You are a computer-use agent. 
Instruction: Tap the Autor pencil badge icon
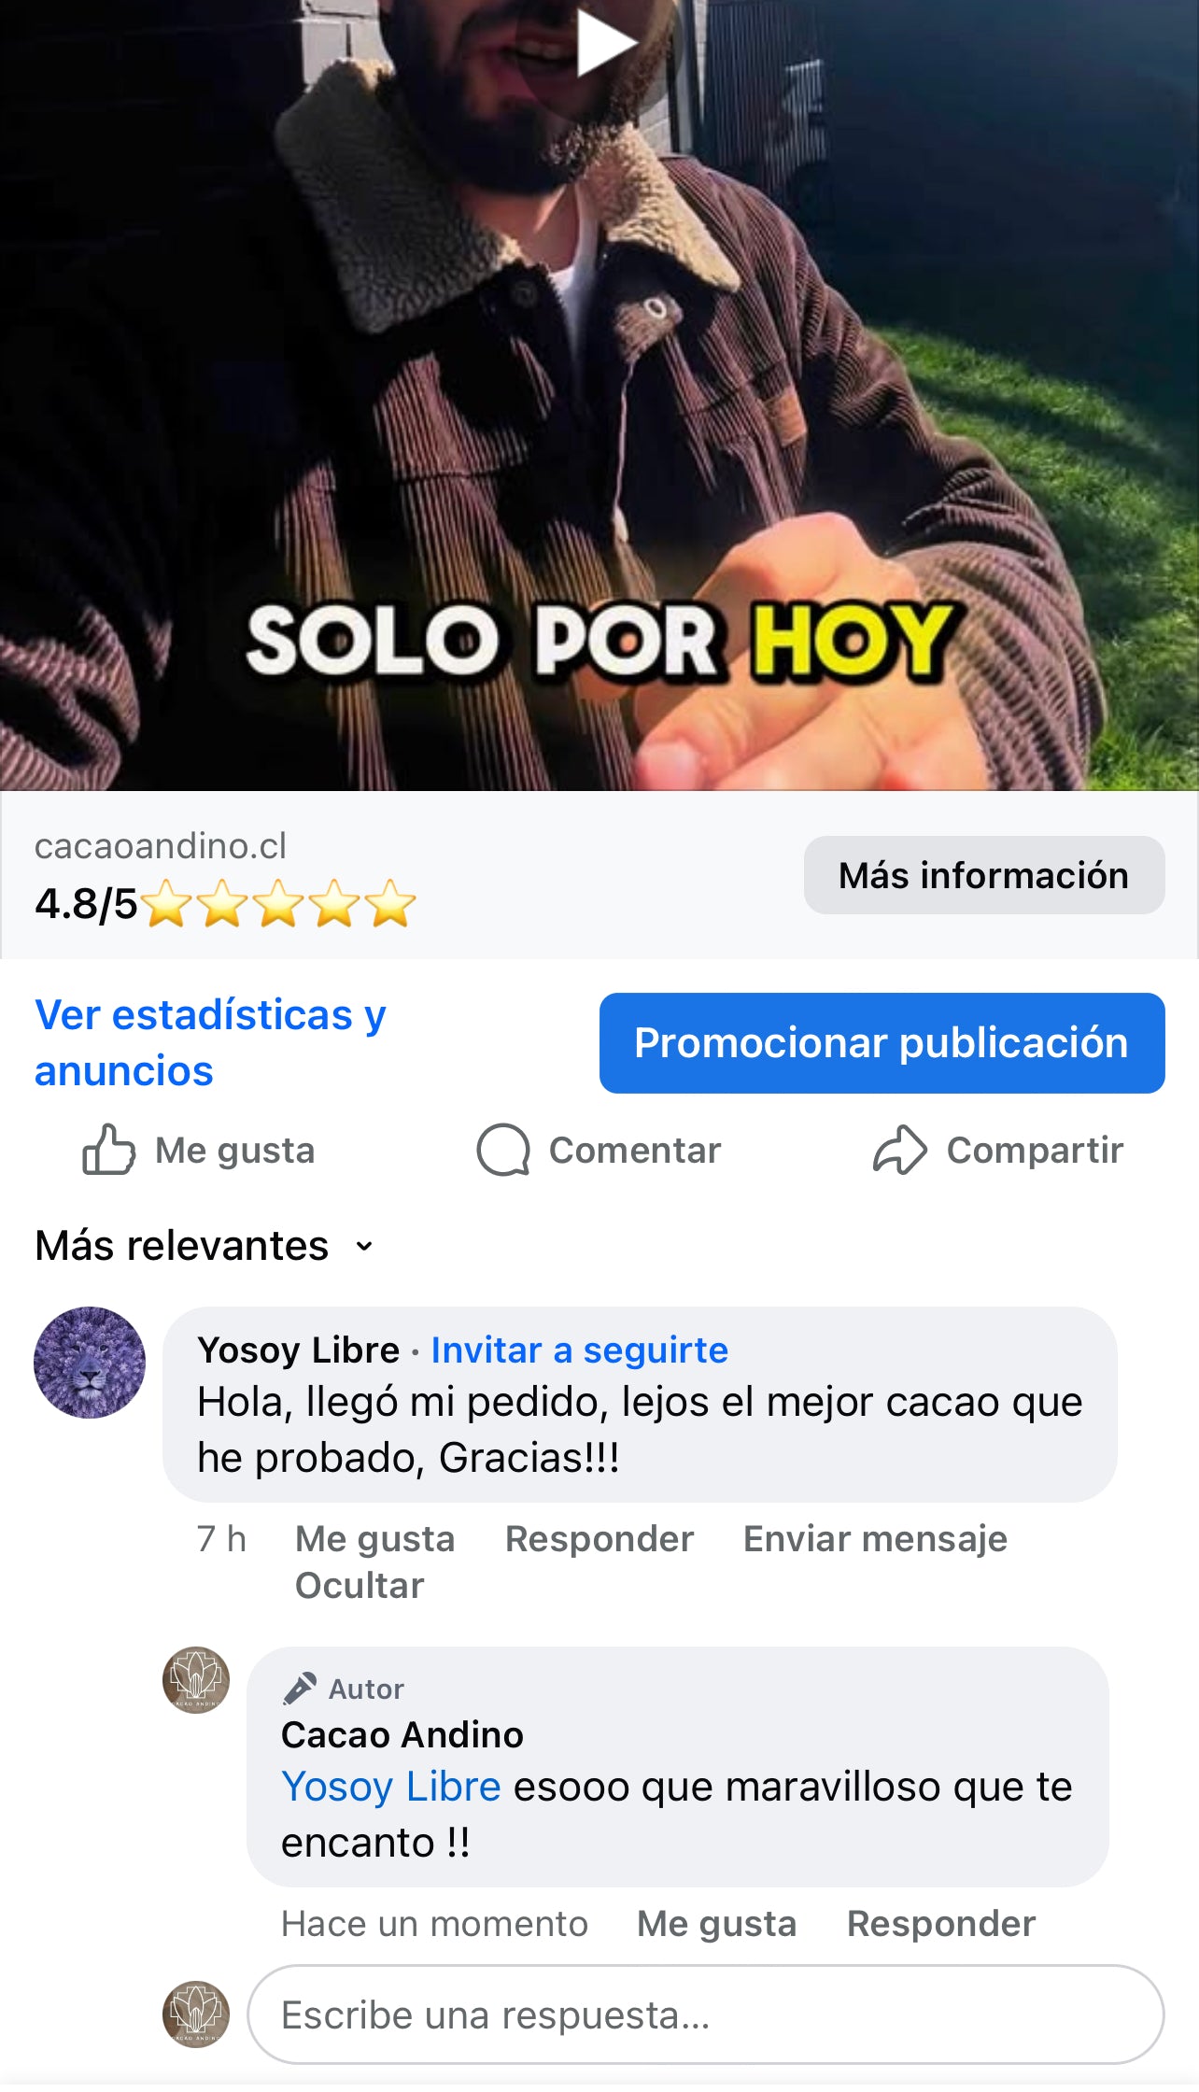[300, 1688]
